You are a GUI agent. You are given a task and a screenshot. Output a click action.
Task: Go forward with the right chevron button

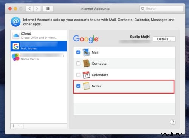37,9
